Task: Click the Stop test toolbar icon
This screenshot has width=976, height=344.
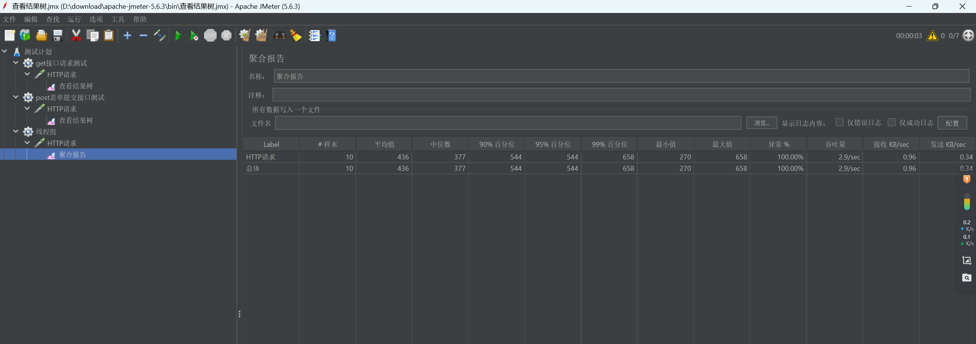Action: [x=210, y=35]
